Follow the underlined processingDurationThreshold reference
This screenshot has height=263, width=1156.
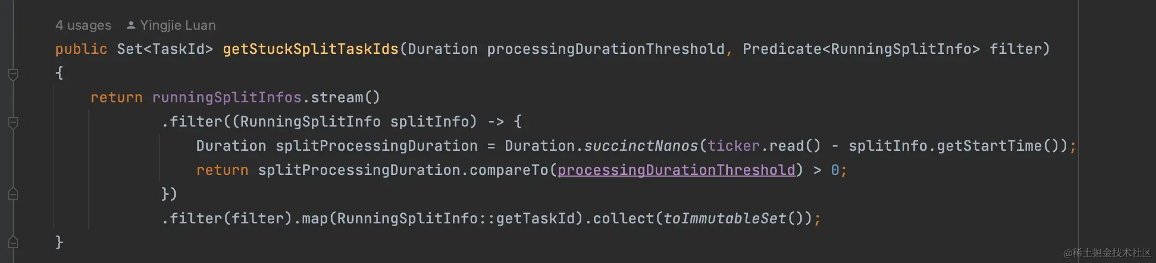(x=676, y=170)
